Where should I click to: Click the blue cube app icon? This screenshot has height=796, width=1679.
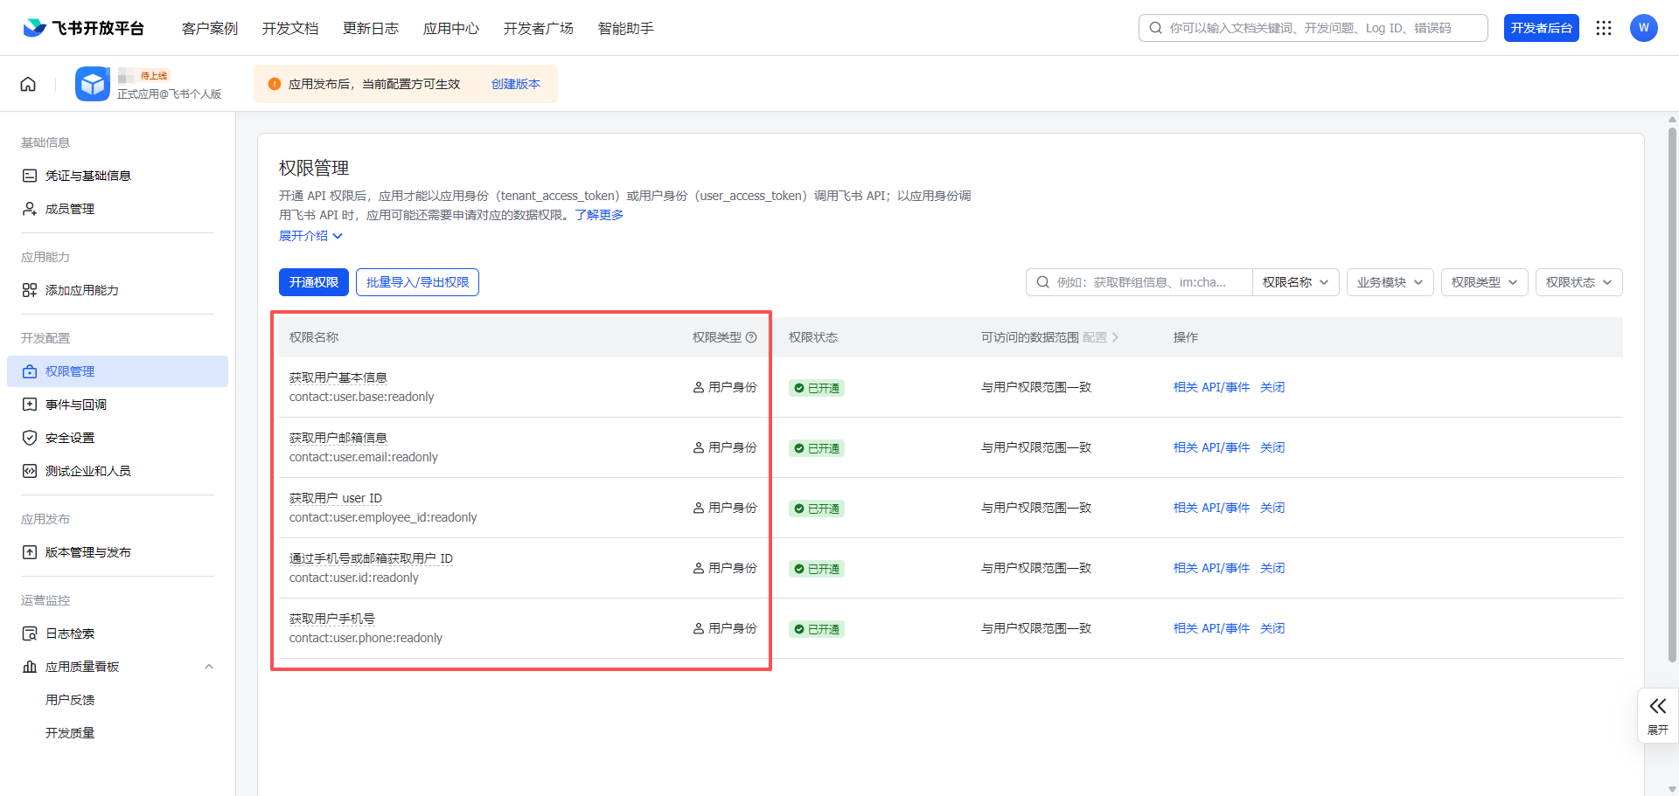tap(92, 84)
